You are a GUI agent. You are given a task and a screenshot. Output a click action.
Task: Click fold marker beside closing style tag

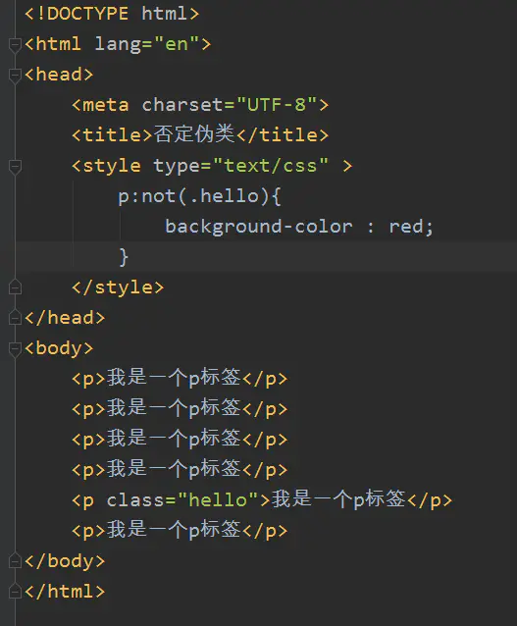point(15,287)
